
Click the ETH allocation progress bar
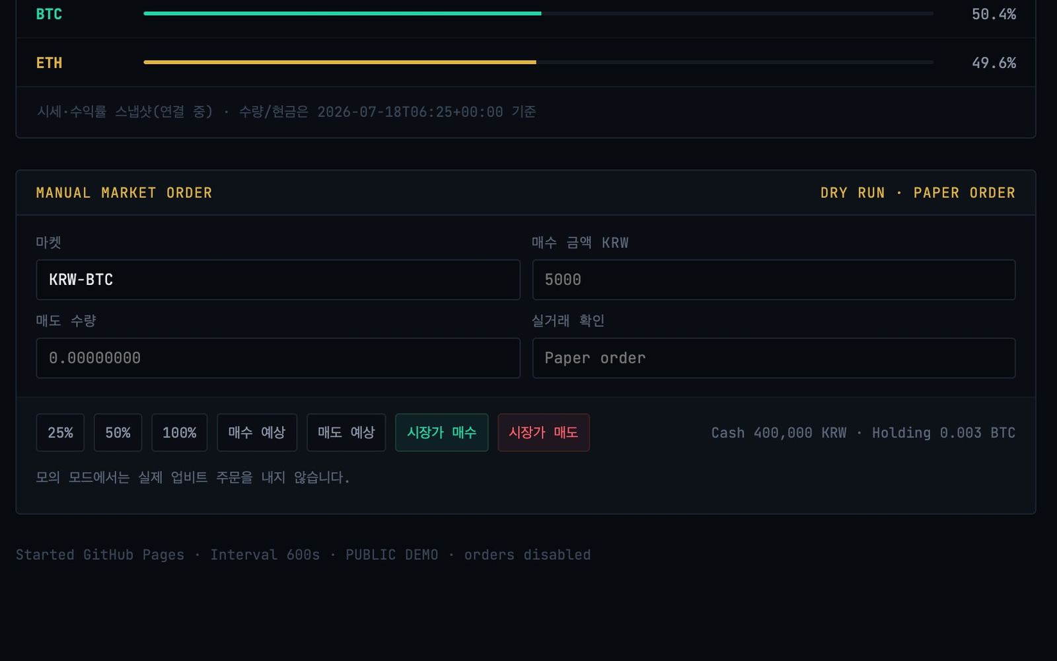tap(538, 62)
